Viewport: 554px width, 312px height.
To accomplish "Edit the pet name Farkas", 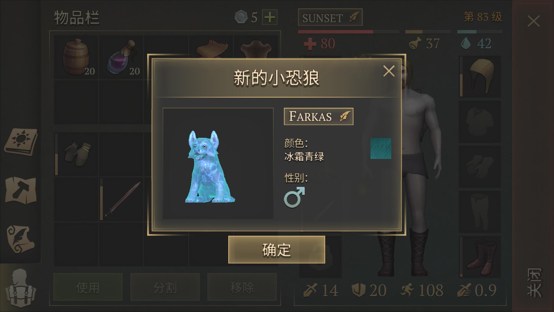I will 319,116.
